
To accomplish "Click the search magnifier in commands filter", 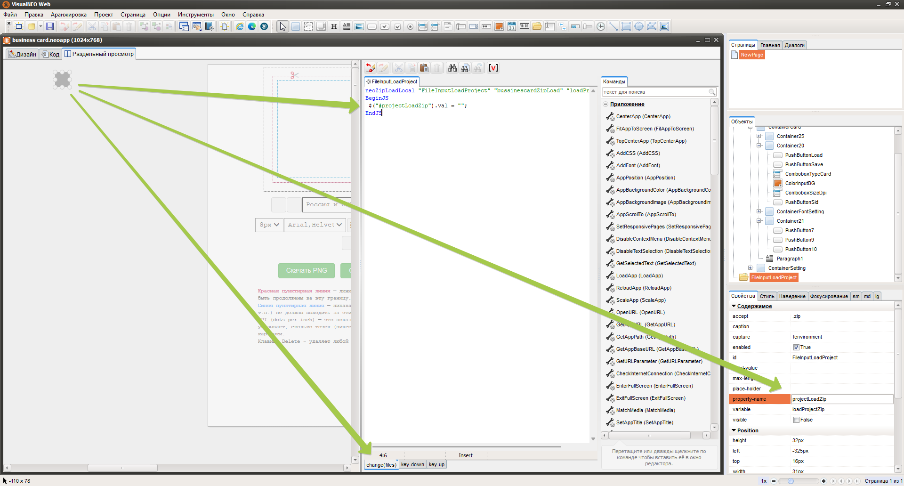I will (x=712, y=92).
